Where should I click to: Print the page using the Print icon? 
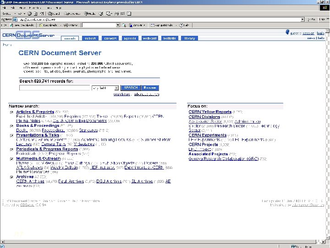point(116,14)
